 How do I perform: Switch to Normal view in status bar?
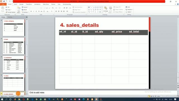click(x=149, y=96)
